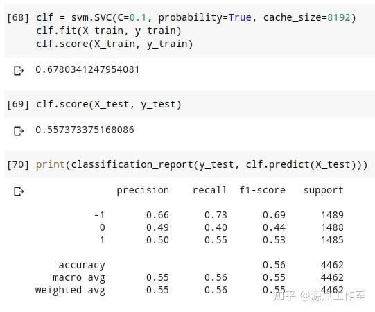Click the f1-score column header
This screenshot has height=312, width=375.
pyautogui.click(x=262, y=190)
